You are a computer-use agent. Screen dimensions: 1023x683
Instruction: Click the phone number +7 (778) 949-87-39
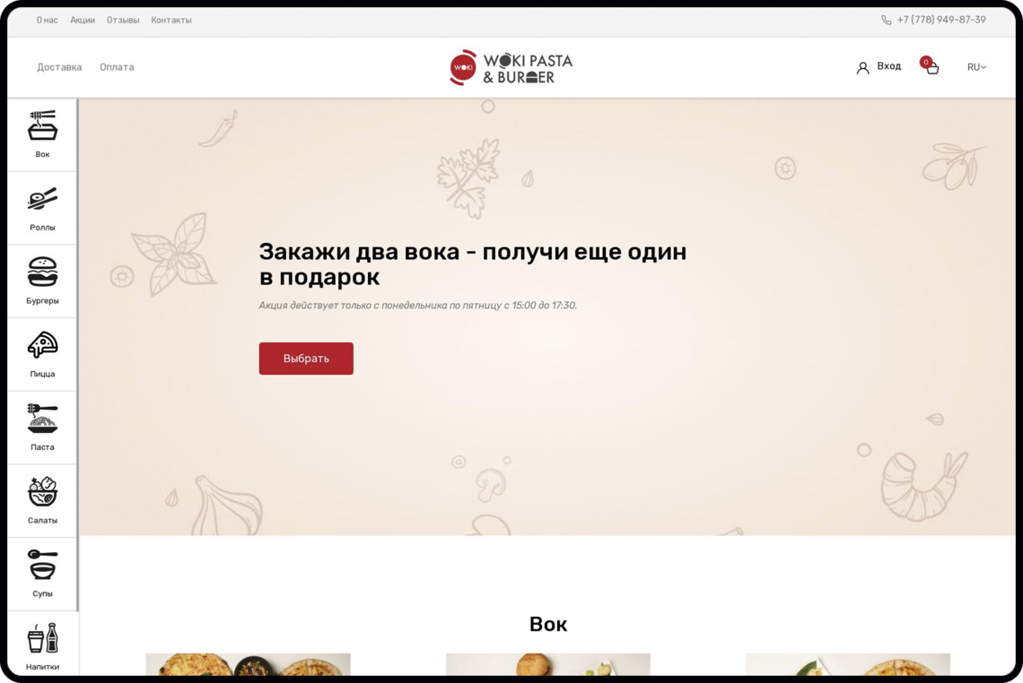940,20
